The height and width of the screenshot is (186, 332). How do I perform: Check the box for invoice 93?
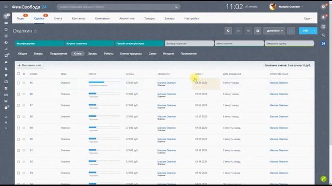19,173
